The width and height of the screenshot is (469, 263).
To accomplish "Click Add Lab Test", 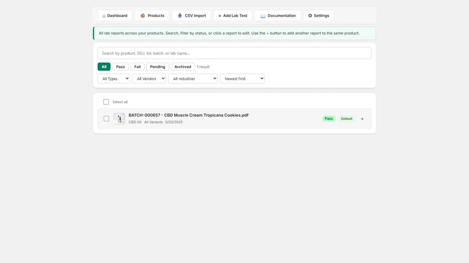I will point(233,16).
